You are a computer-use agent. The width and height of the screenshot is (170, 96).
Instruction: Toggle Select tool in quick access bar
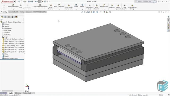[x=39, y=2]
